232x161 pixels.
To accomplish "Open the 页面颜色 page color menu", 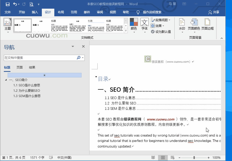I will pyautogui.click(x=194, y=25).
